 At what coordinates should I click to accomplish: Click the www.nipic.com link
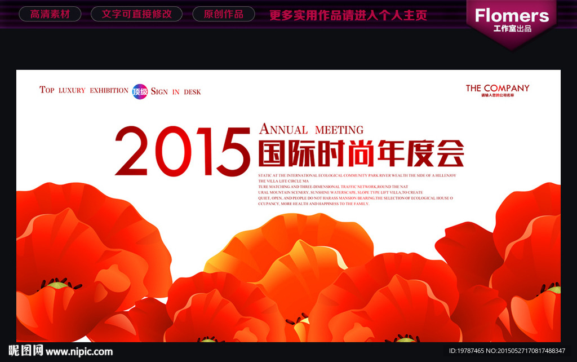coord(79,352)
